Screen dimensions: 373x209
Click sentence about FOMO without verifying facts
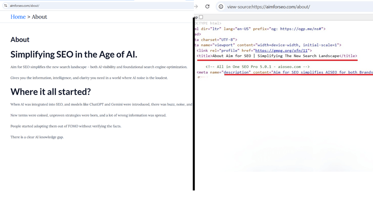pos(66,126)
